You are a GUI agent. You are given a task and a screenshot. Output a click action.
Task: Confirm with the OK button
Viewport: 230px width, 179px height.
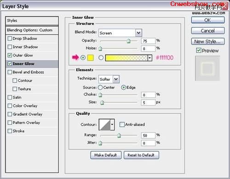point(208,20)
